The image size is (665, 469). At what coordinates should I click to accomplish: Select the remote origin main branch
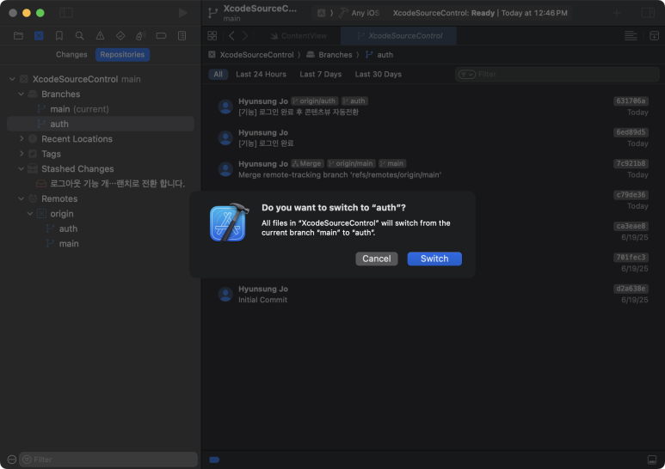click(101, 244)
